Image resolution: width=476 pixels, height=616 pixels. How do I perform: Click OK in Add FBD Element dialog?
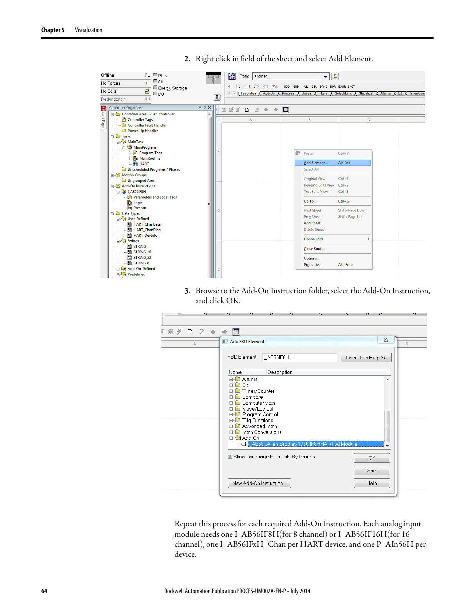click(x=372, y=458)
